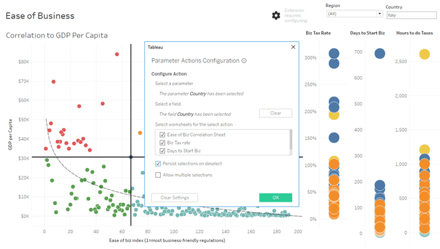
Task: Select the orange scatter point near $43K
Action: point(140,133)
